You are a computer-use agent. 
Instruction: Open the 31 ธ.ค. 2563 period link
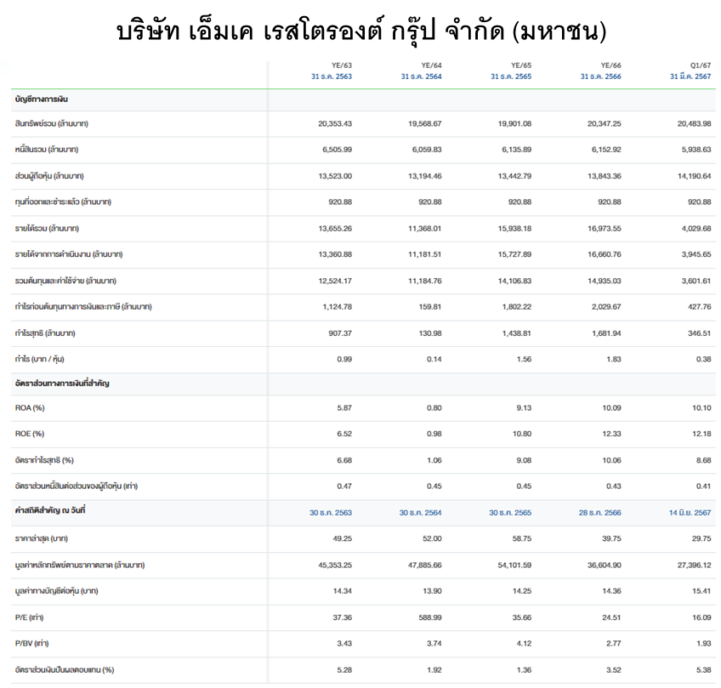pos(332,77)
